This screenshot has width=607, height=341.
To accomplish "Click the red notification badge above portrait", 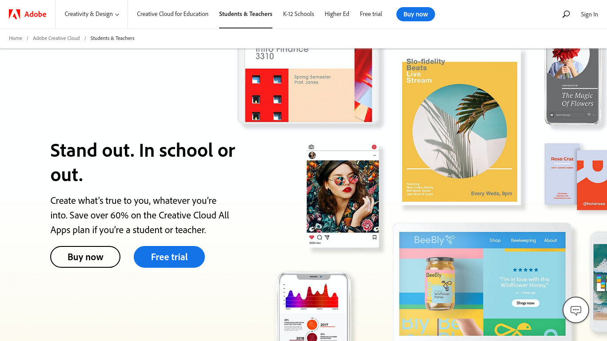I will 374,147.
